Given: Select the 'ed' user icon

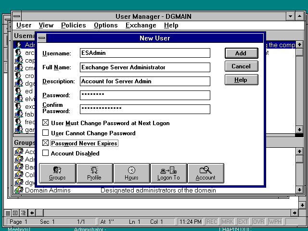Looking at the screenshot, I should 18,91.
